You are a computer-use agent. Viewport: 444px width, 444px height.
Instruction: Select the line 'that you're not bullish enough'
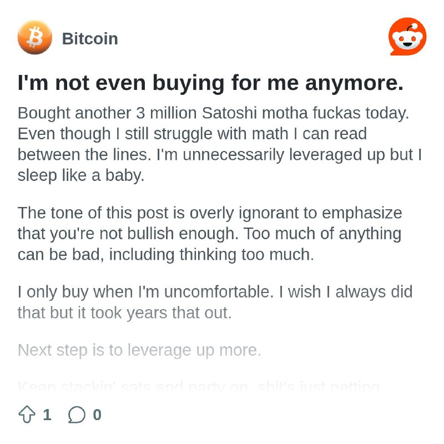coord(210,234)
